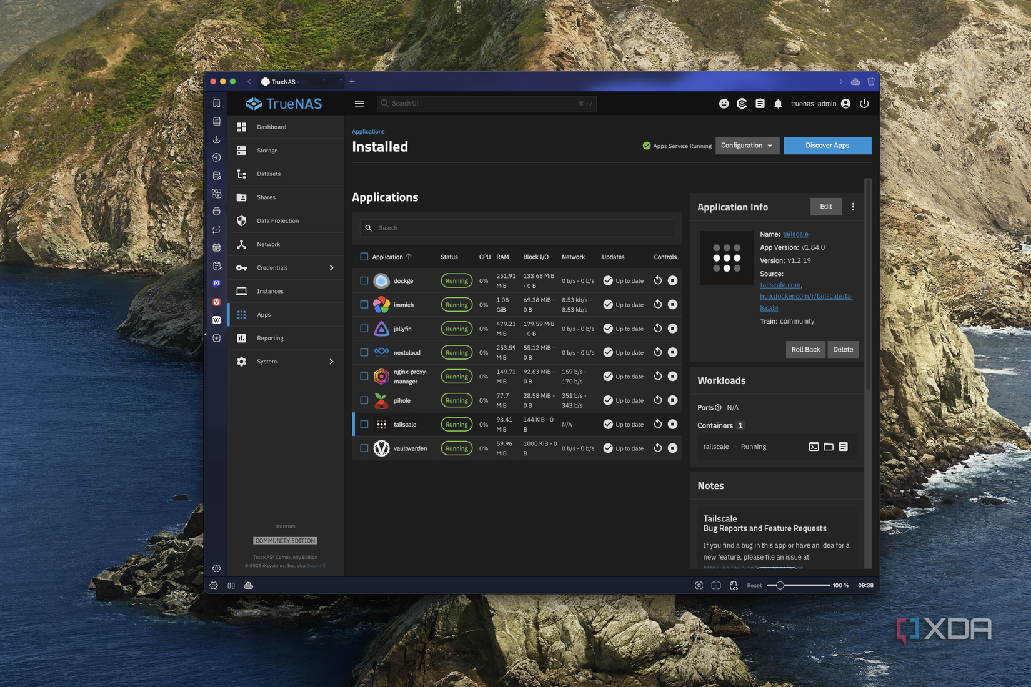Screen dimensions: 1031x687
Task: Open the feedback smiley icon
Action: coord(724,104)
